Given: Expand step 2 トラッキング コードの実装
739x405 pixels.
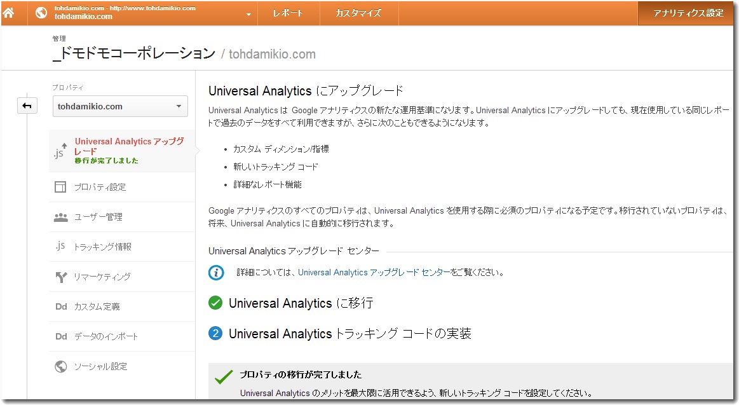Looking at the screenshot, I should [x=349, y=333].
